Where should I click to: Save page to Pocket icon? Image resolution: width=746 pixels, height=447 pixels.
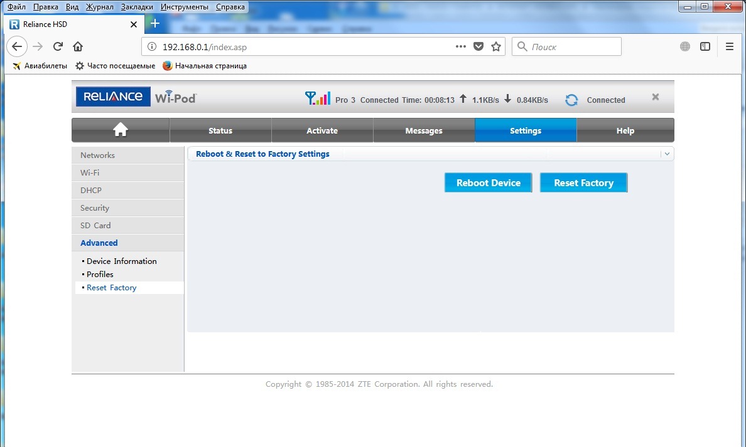pyautogui.click(x=478, y=46)
